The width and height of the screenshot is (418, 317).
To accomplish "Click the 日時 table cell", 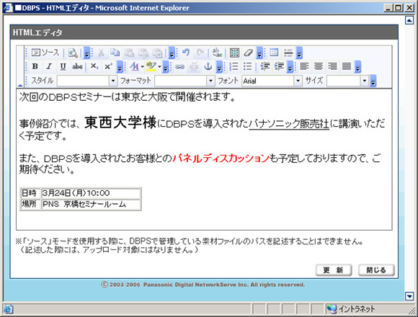I will tap(30, 193).
